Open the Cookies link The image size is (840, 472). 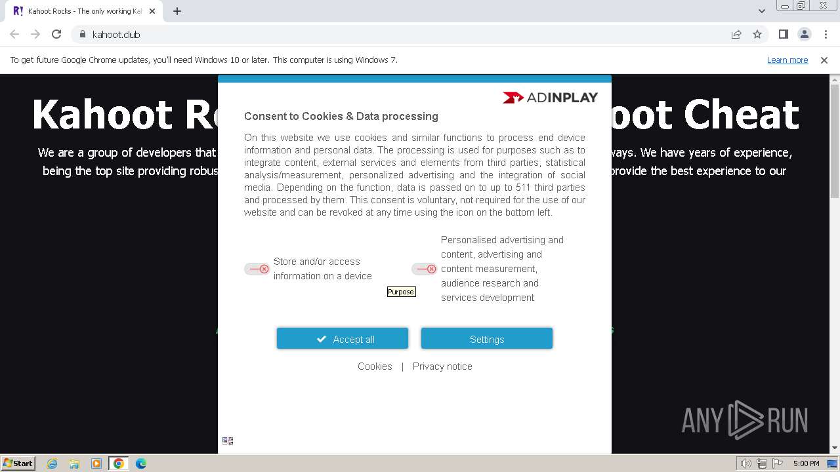point(375,366)
